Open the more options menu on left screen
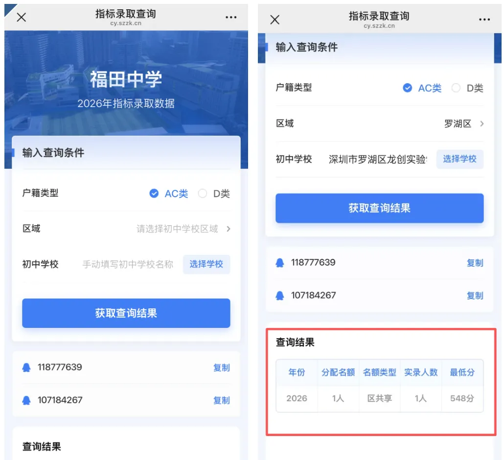Screen dimensions: 504x460 (231, 17)
